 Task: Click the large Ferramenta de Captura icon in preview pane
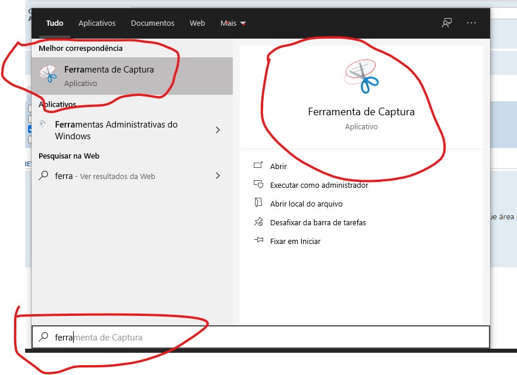coord(361,76)
